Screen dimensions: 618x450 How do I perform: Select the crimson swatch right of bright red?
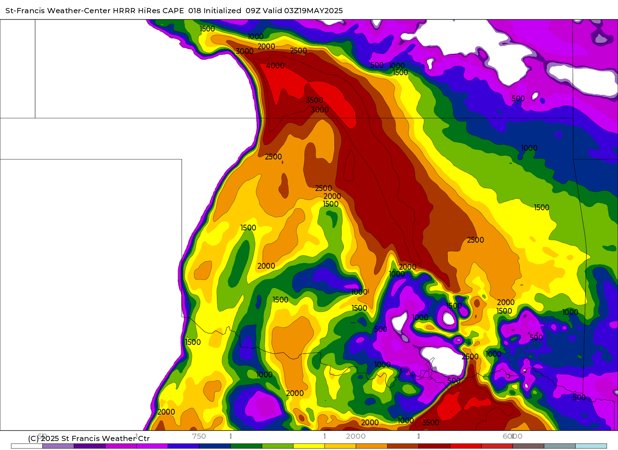coord(497,446)
